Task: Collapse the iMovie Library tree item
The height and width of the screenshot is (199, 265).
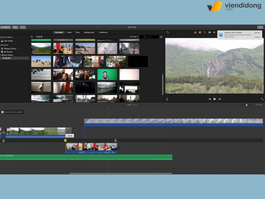Action: [x=0, y=55]
